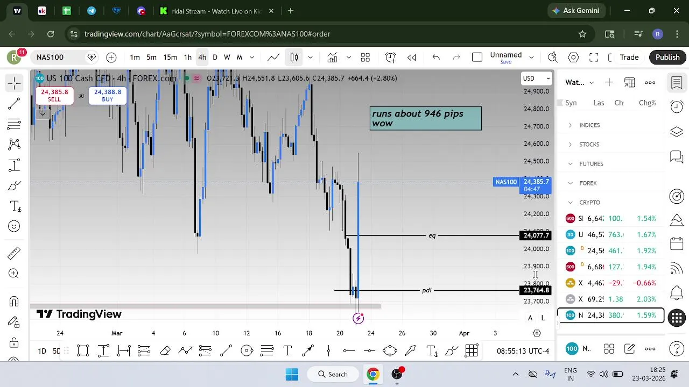Select the 1D date range
Image resolution: width=689 pixels, height=387 pixels.
coord(41,351)
